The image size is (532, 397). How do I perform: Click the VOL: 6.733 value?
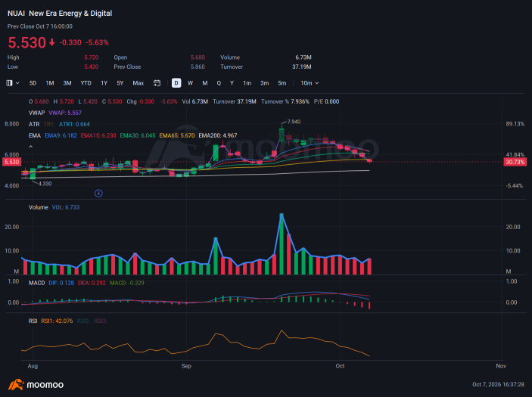pyautogui.click(x=66, y=207)
